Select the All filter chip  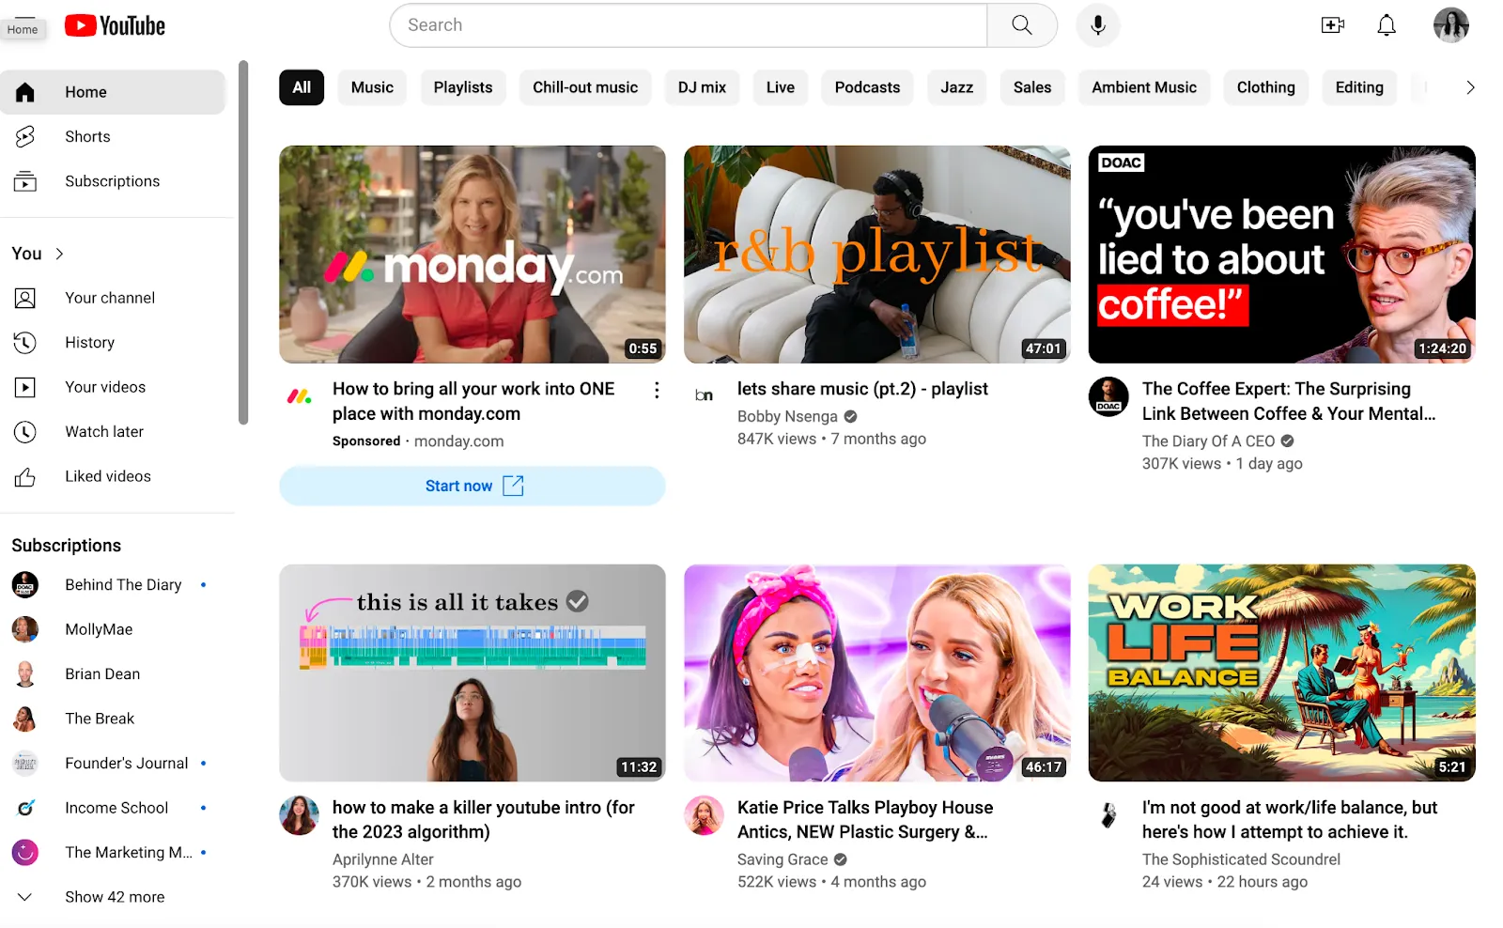click(302, 87)
